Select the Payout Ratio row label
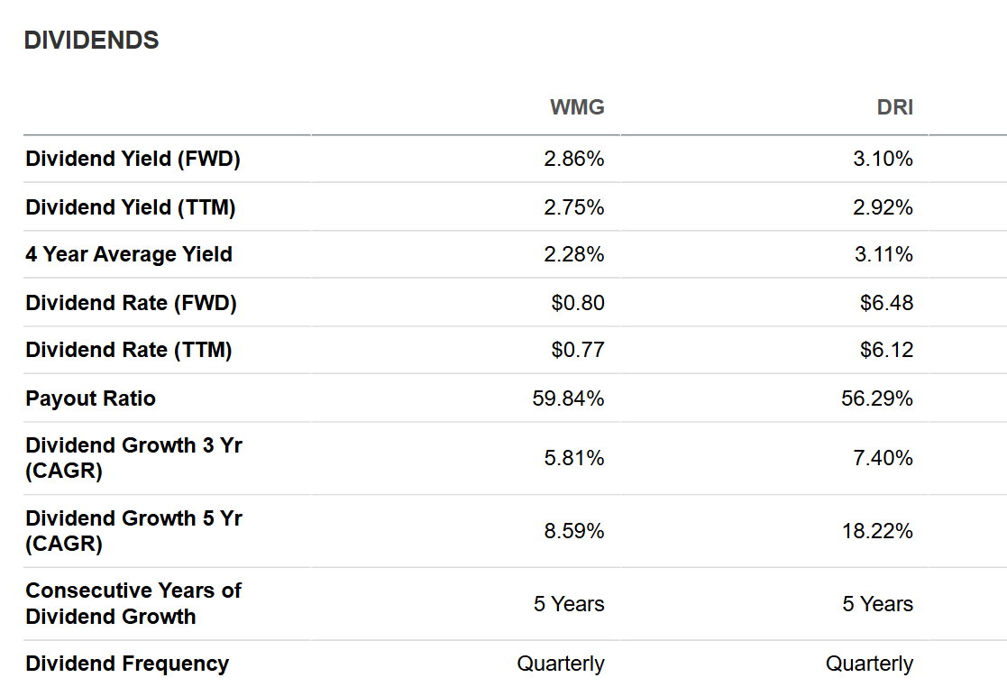 90,398
